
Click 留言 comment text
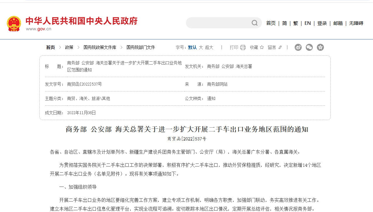pos(272,47)
